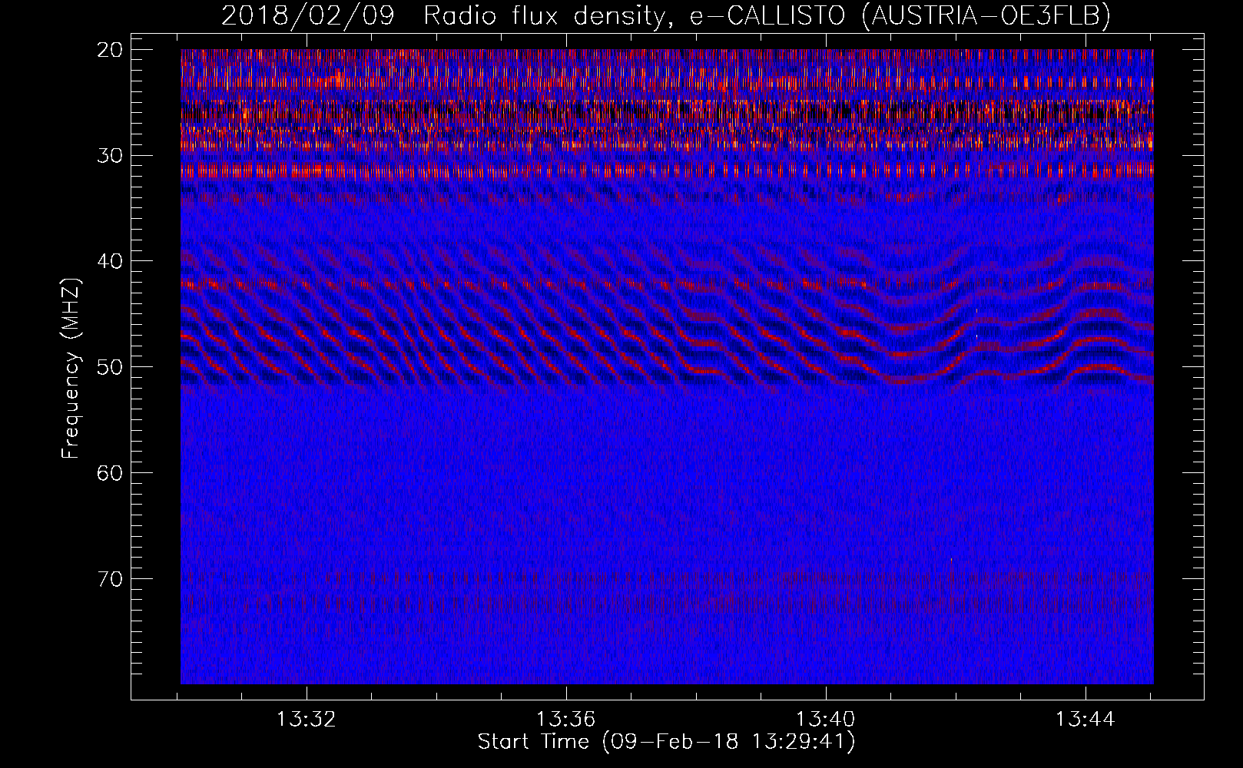
Task: Click the 'Frequency (MHZ)' axis label
Action: 70,369
